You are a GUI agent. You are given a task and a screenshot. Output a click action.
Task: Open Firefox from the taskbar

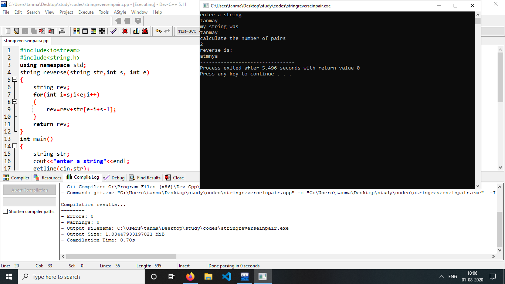[190, 277]
